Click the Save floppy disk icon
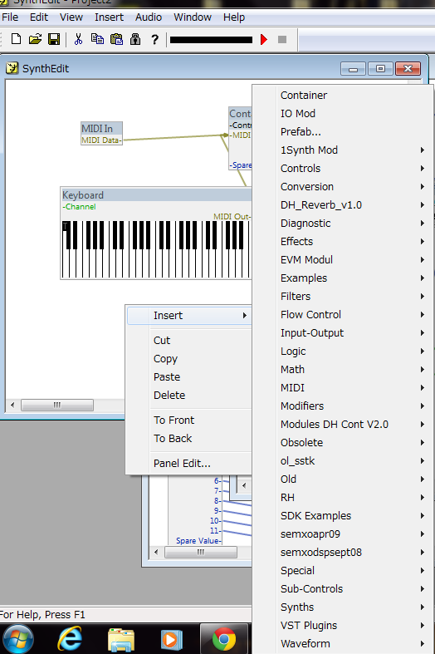Viewport: 435px width, 654px height. pos(54,39)
